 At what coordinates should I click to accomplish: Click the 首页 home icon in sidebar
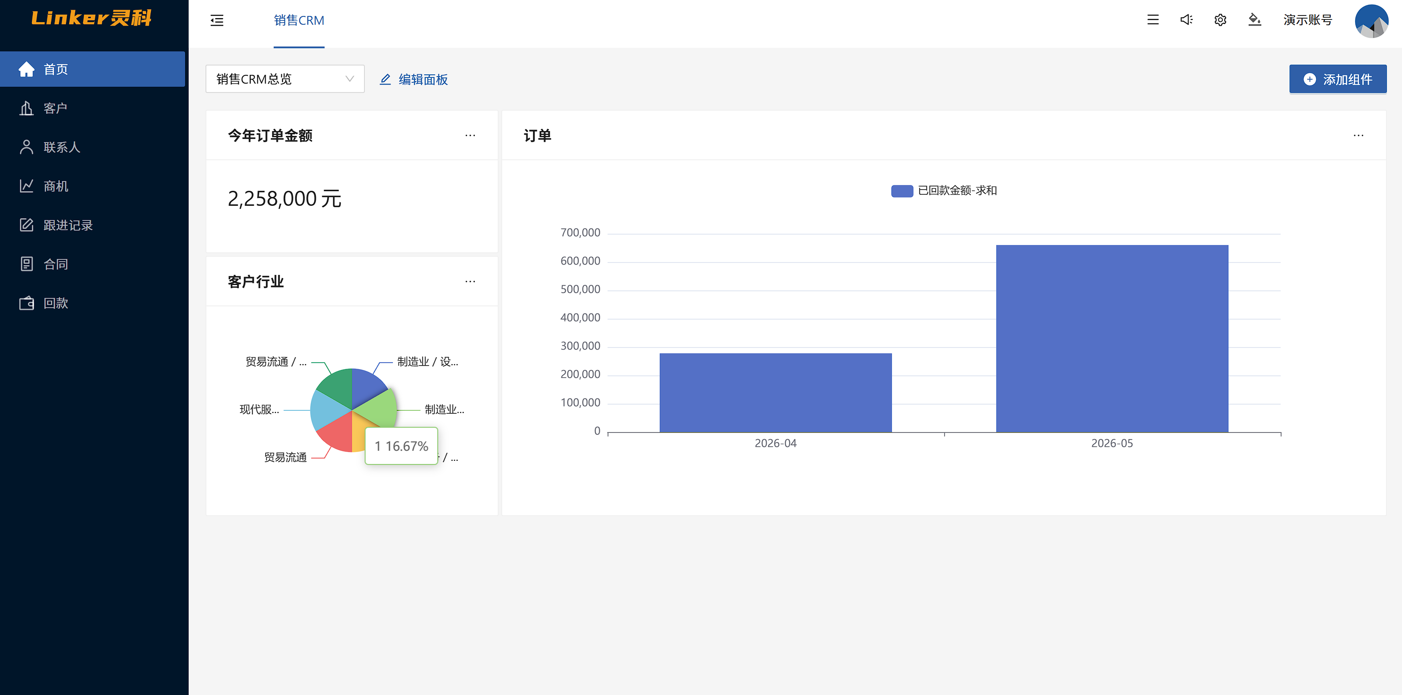(26, 69)
